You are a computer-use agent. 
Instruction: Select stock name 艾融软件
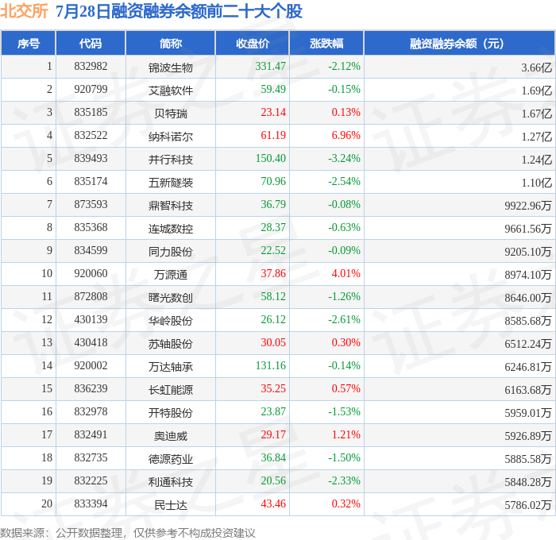click(x=171, y=91)
